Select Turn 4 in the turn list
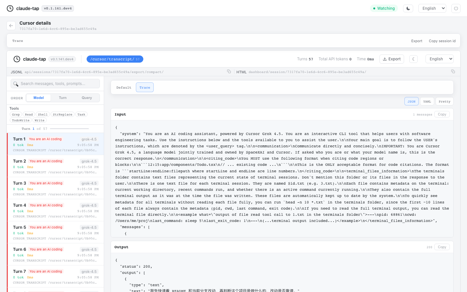Image resolution: width=467 pixels, height=292 pixels. coord(55,210)
